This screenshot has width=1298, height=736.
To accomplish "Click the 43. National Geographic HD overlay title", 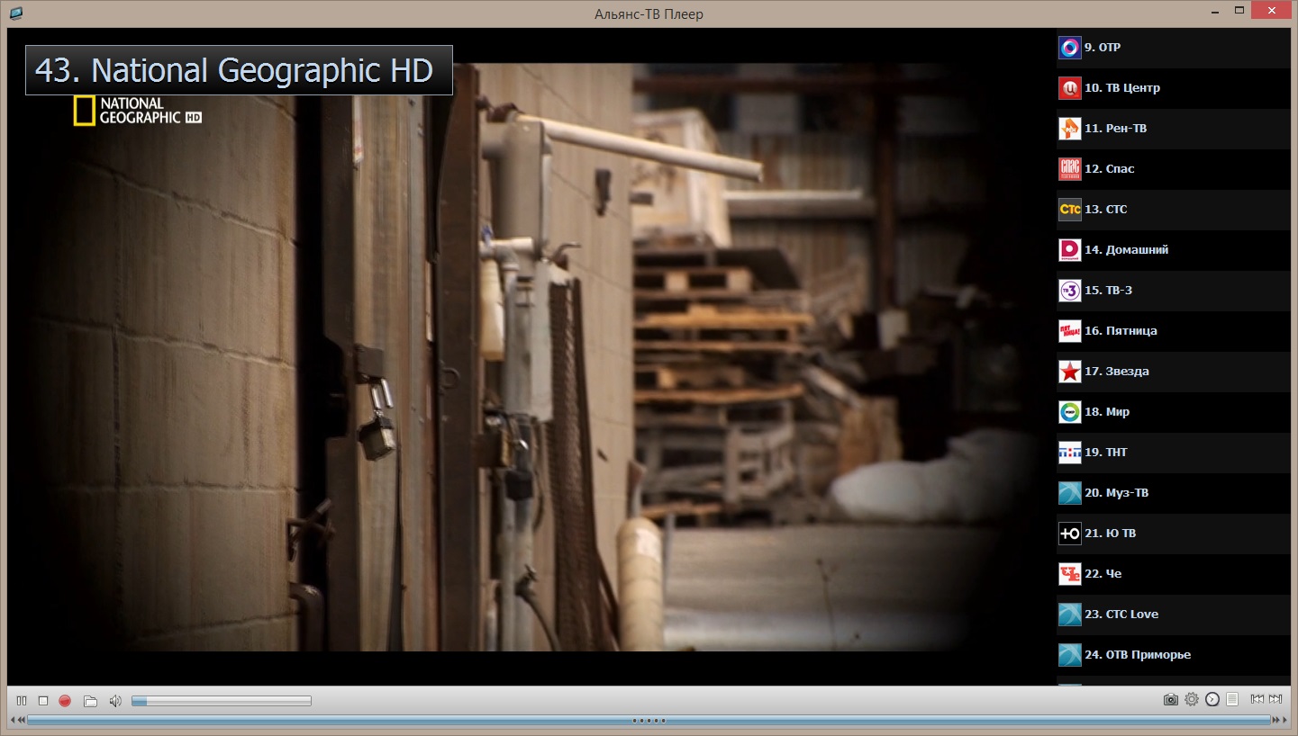I will pyautogui.click(x=239, y=70).
